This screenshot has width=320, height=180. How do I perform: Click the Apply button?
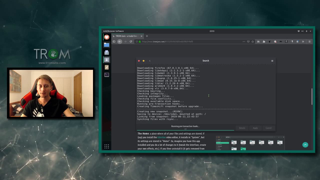[255, 128]
